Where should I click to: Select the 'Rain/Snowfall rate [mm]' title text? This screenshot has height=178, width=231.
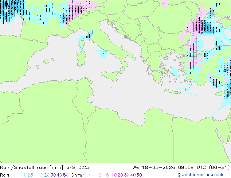(x=32, y=167)
